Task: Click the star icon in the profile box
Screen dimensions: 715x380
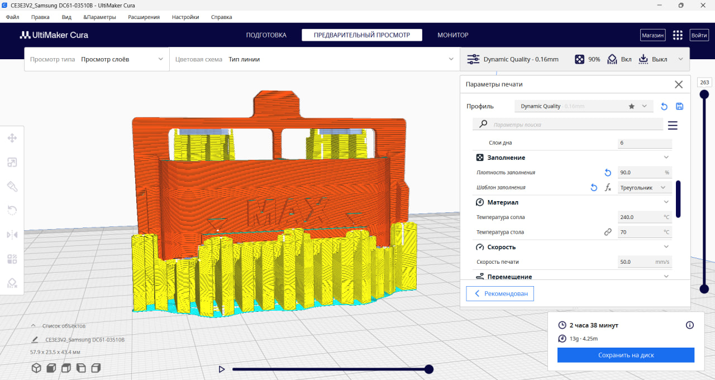Action: pos(632,106)
